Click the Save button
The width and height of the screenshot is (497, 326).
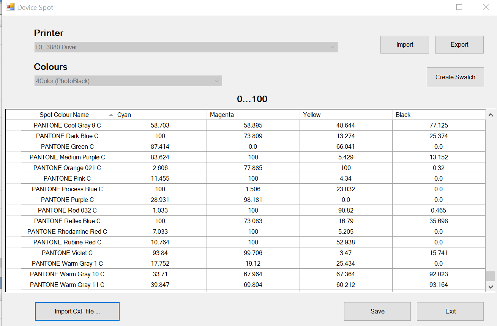[377, 311]
